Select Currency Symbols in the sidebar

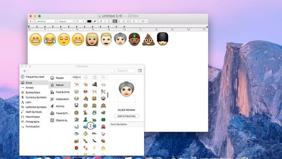(x=34, y=97)
